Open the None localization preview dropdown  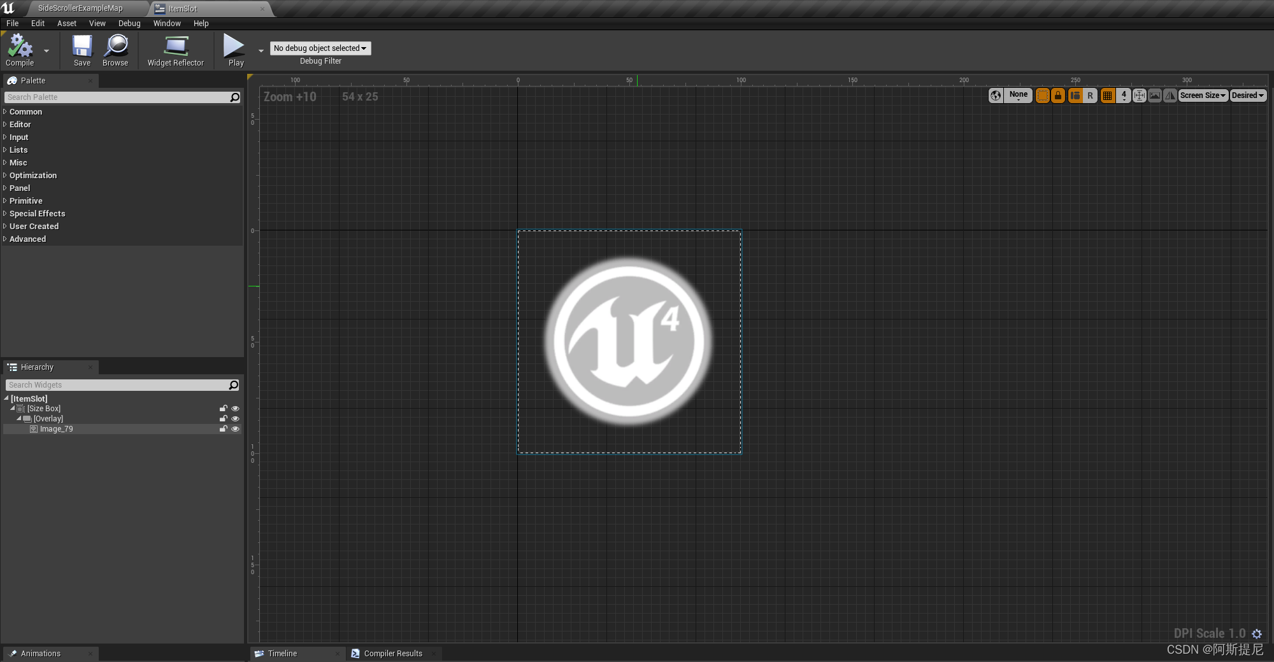click(1018, 95)
